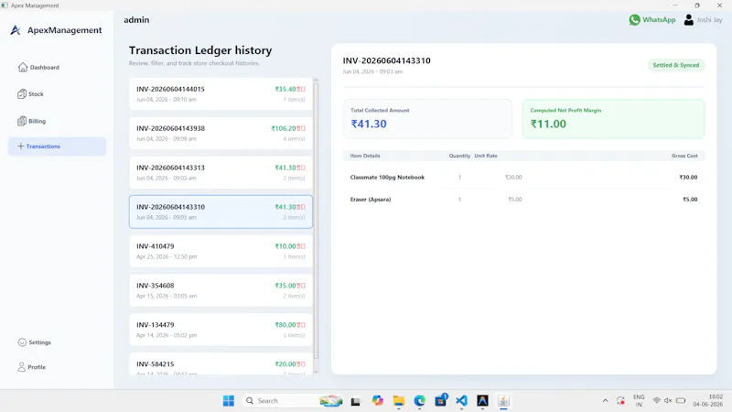Open the WhatsApp icon in header

[x=634, y=19]
